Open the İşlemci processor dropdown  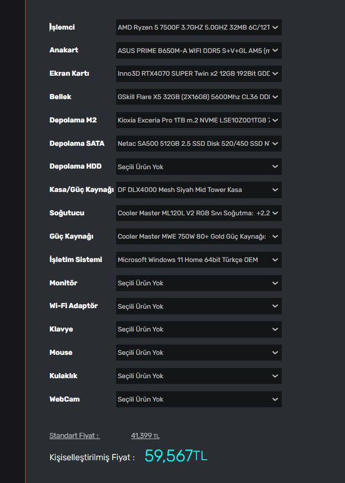click(199, 27)
